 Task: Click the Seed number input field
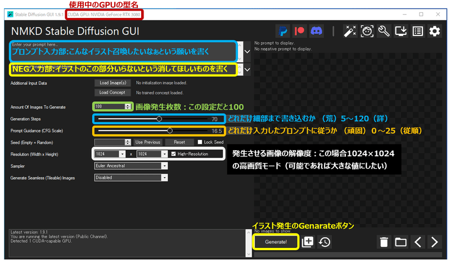(x=110, y=142)
